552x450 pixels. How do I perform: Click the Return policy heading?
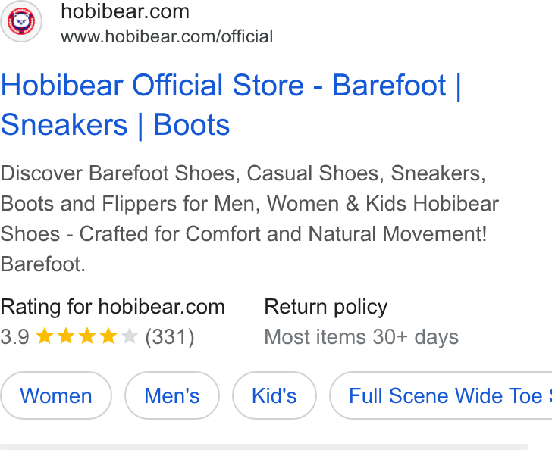pos(325,307)
